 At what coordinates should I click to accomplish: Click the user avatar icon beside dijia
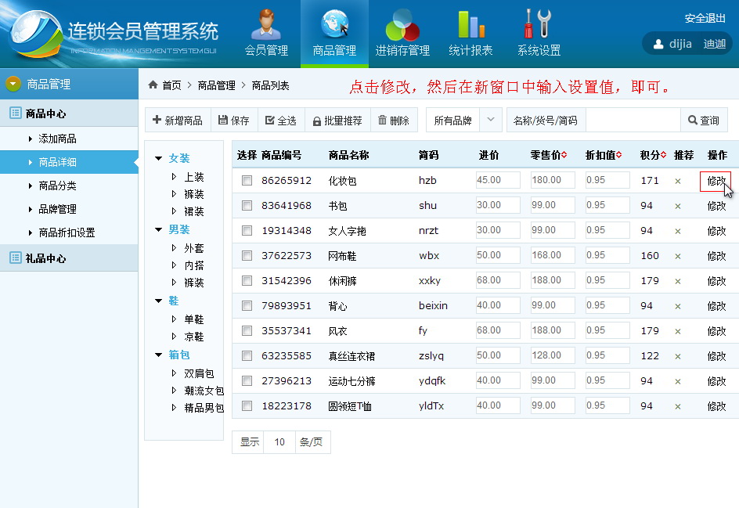click(658, 45)
